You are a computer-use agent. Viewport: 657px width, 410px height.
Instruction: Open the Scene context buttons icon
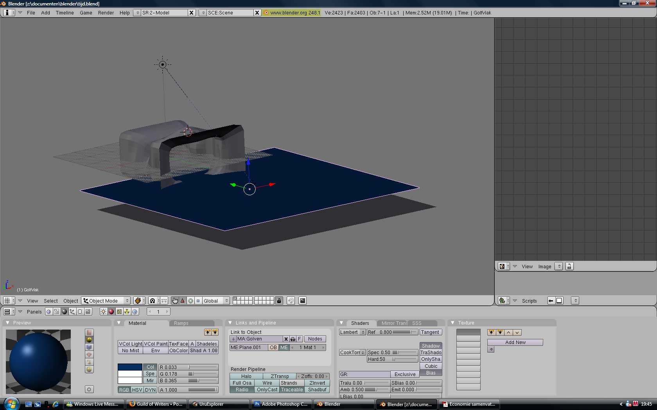(88, 312)
